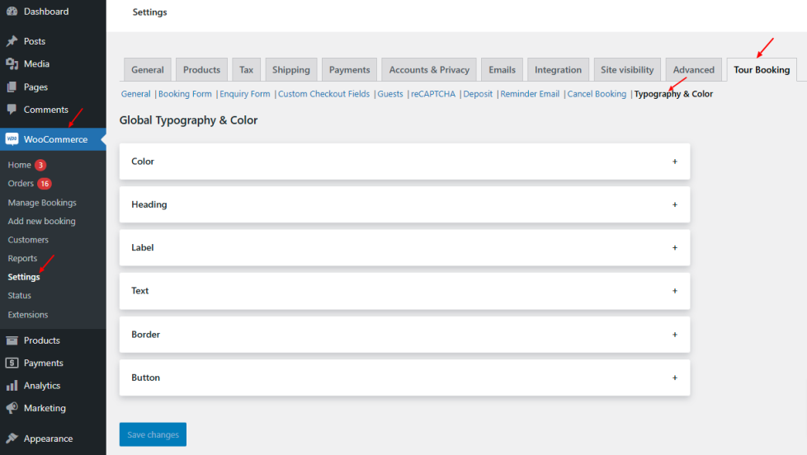Click the Analytics bar chart icon
Viewport: 807px width, 455px height.
[12, 386]
